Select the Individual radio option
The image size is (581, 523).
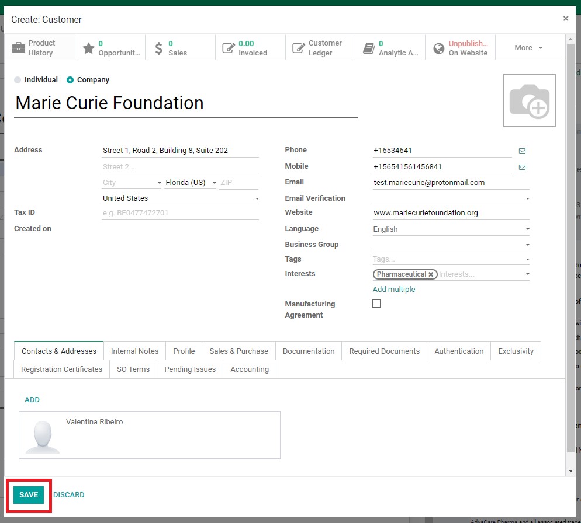(x=18, y=80)
